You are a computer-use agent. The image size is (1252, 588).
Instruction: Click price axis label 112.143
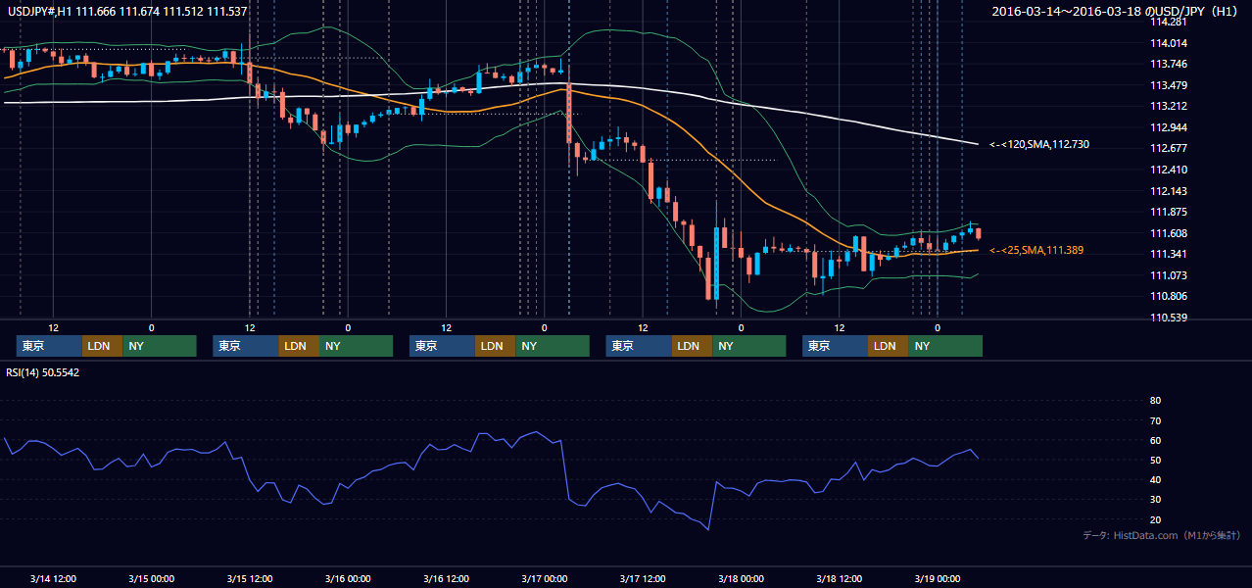1169,191
